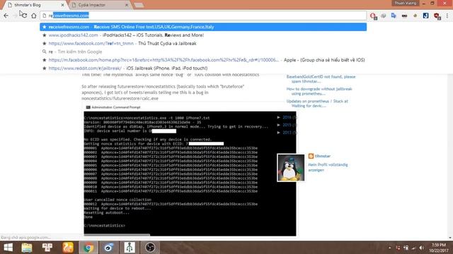Viewport: 453px width, 254px height.
Task: Click the penguin profile picture
Action: tap(291, 168)
